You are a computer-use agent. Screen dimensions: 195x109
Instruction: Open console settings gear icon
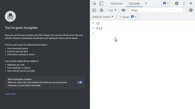[191, 10]
